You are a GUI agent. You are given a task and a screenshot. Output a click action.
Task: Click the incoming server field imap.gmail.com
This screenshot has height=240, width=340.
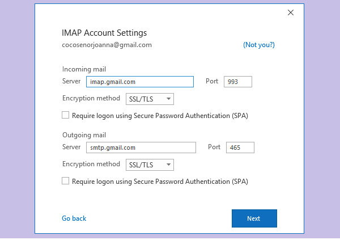[x=140, y=82]
